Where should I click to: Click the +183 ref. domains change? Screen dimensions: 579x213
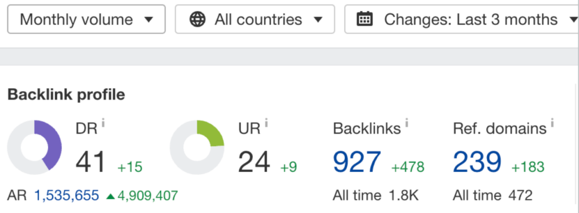pyautogui.click(x=528, y=167)
